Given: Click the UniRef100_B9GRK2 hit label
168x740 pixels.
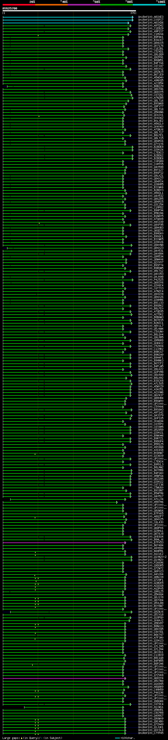Looking at the screenshot, I should point(151,306).
